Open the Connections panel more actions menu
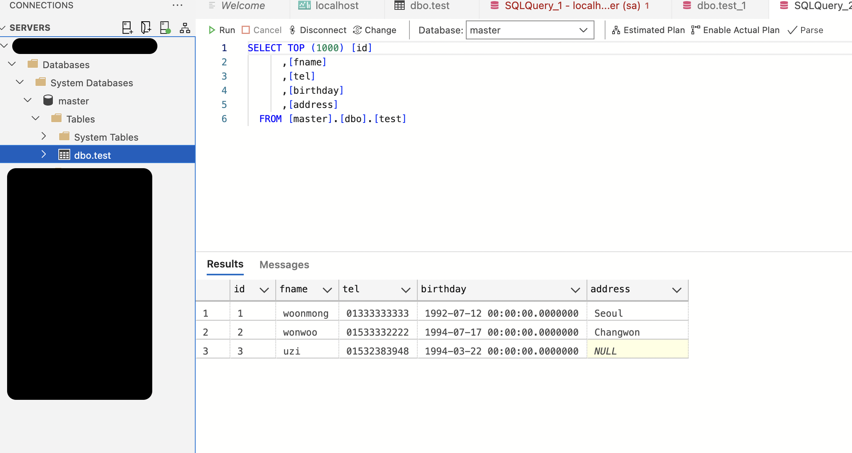Screen dimensions: 852x453 pos(177,6)
